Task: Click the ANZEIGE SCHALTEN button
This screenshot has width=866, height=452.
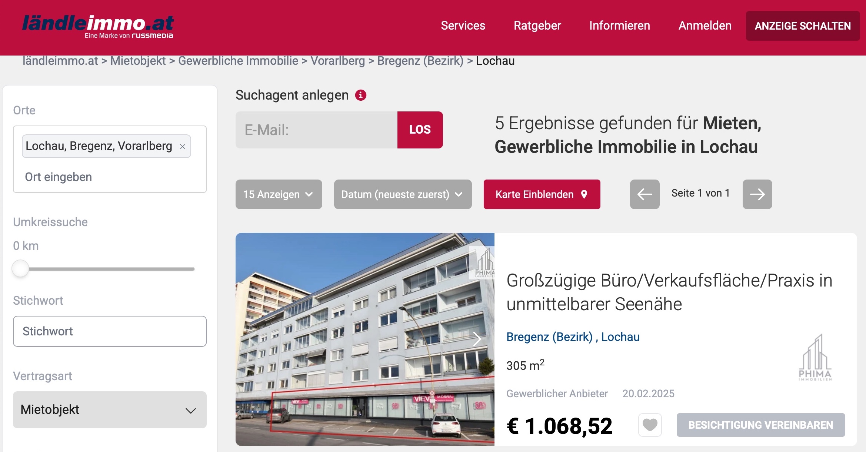Action: (x=803, y=26)
